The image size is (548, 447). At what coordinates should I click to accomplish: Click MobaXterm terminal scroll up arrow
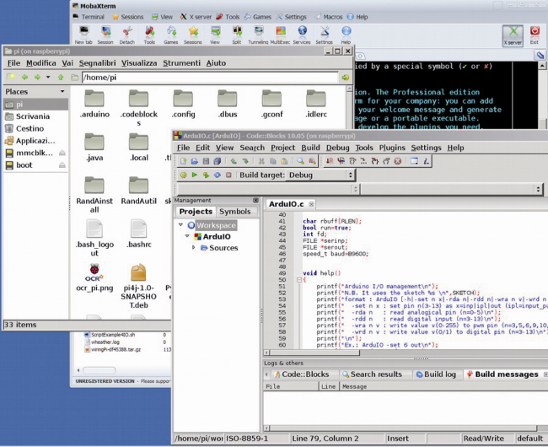542,66
